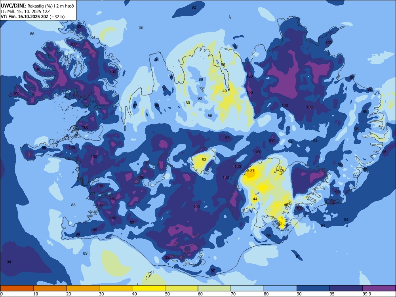Click the map value '44' in the southeast
Viewport: 396px width, 297px height.
255,199
